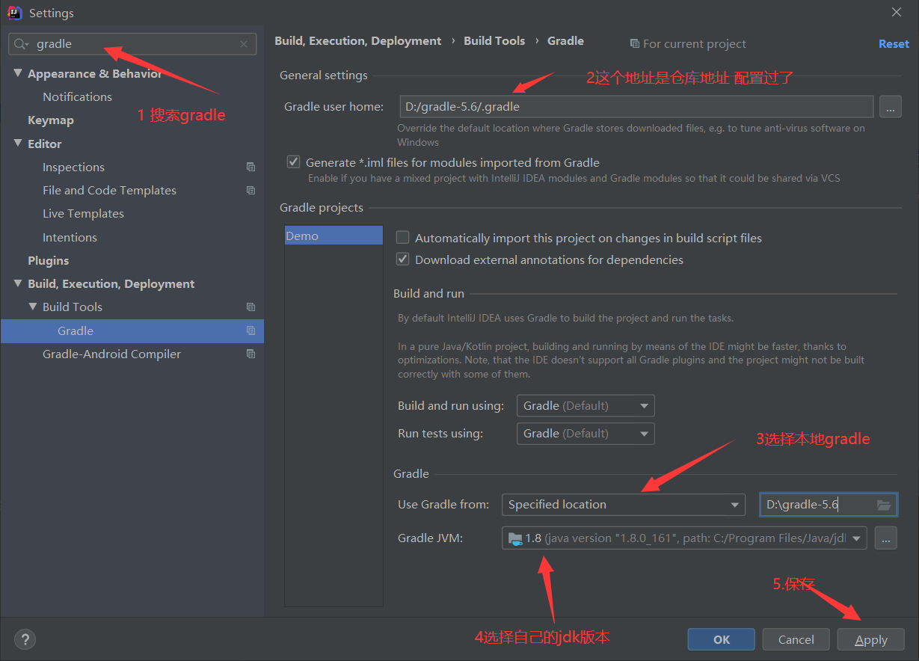Click the project-level icon on the Gradle row

point(251,330)
